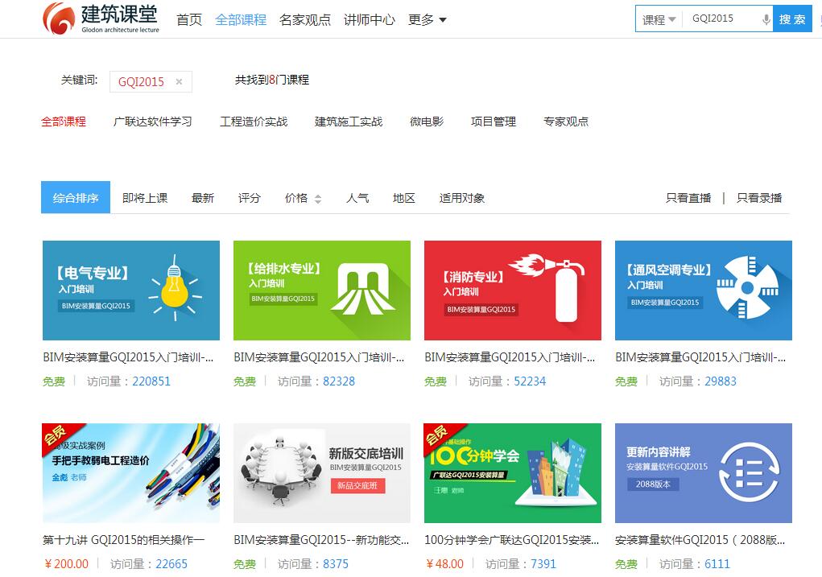Open the 适用对象 filter

tap(462, 198)
